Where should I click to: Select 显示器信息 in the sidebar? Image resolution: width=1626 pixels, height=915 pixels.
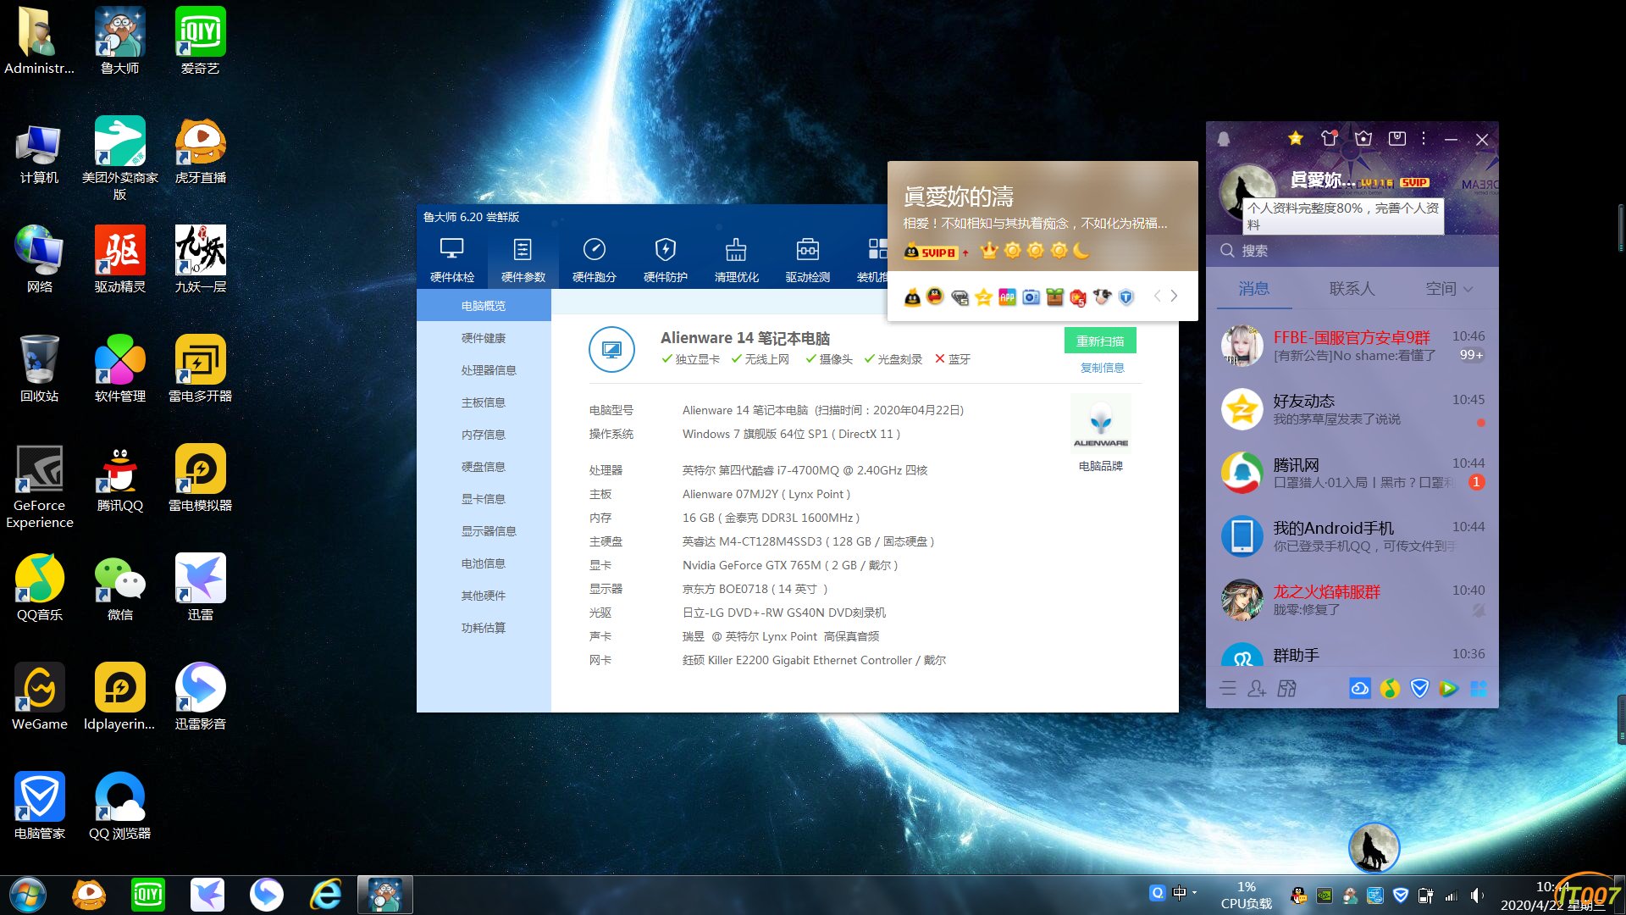tap(484, 531)
